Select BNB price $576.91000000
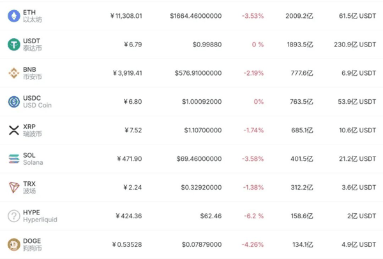Image resolution: width=383 pixels, height=259 pixels. [198, 73]
